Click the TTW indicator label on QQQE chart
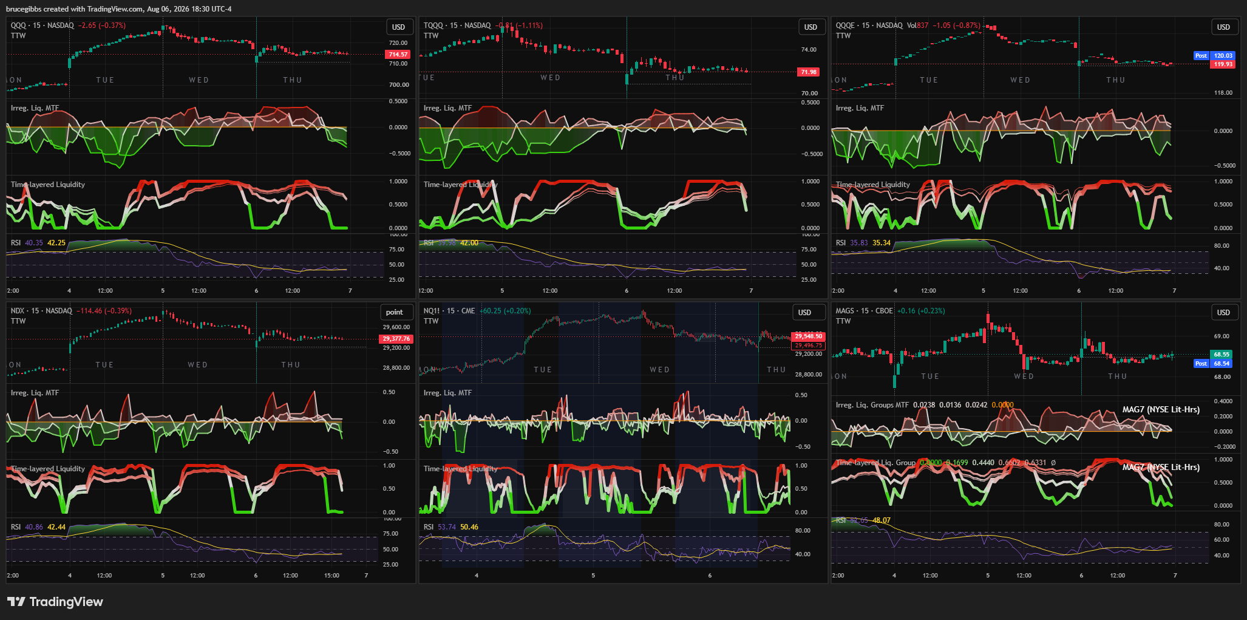This screenshot has height=620, width=1247. point(843,36)
